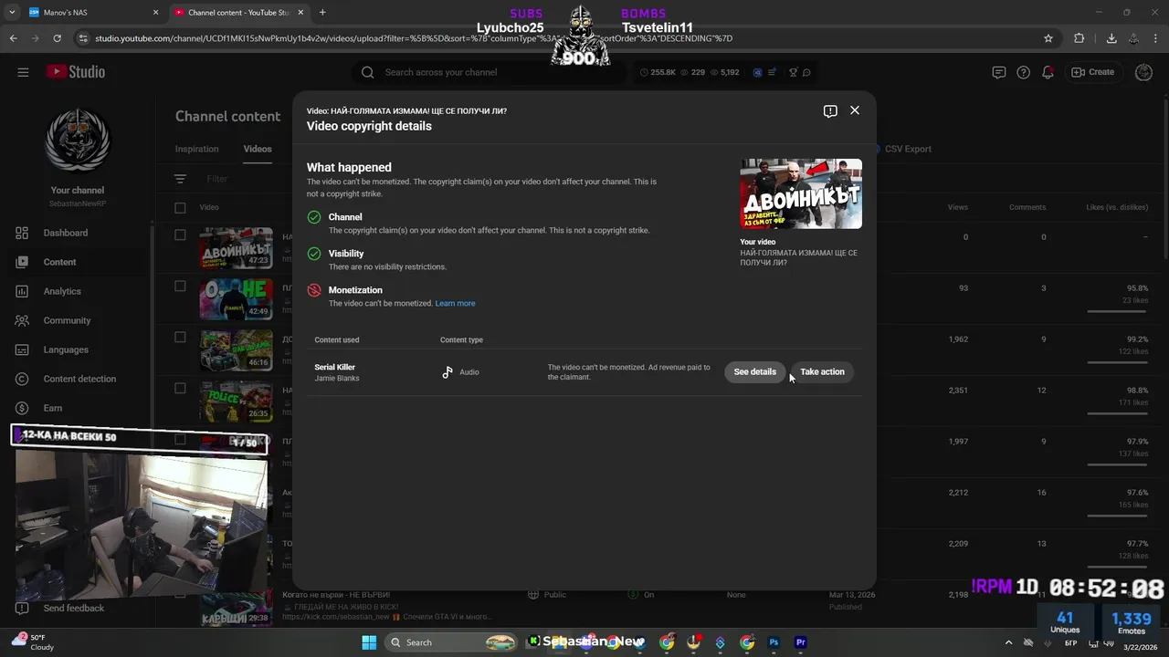1169x657 pixels.
Task: Close the Manov's NAS browser tab
Action: click(x=155, y=13)
